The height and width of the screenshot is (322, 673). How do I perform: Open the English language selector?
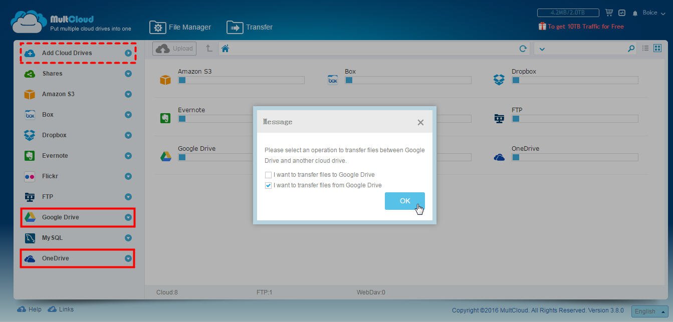(650, 311)
